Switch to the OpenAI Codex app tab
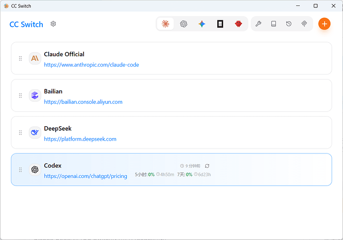The height and width of the screenshot is (240, 343). pyautogui.click(x=184, y=24)
